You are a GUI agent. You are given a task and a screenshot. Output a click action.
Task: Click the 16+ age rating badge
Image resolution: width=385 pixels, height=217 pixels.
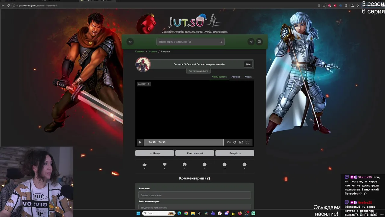point(248,64)
